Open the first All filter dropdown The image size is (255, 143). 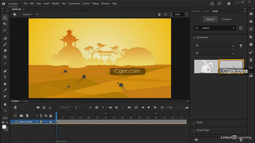click(x=215, y=46)
